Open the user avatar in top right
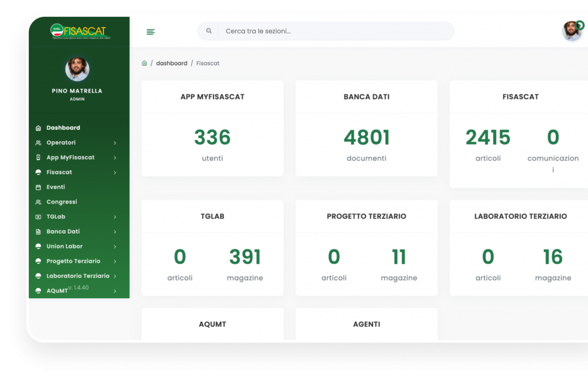588x380 pixels. (x=572, y=31)
